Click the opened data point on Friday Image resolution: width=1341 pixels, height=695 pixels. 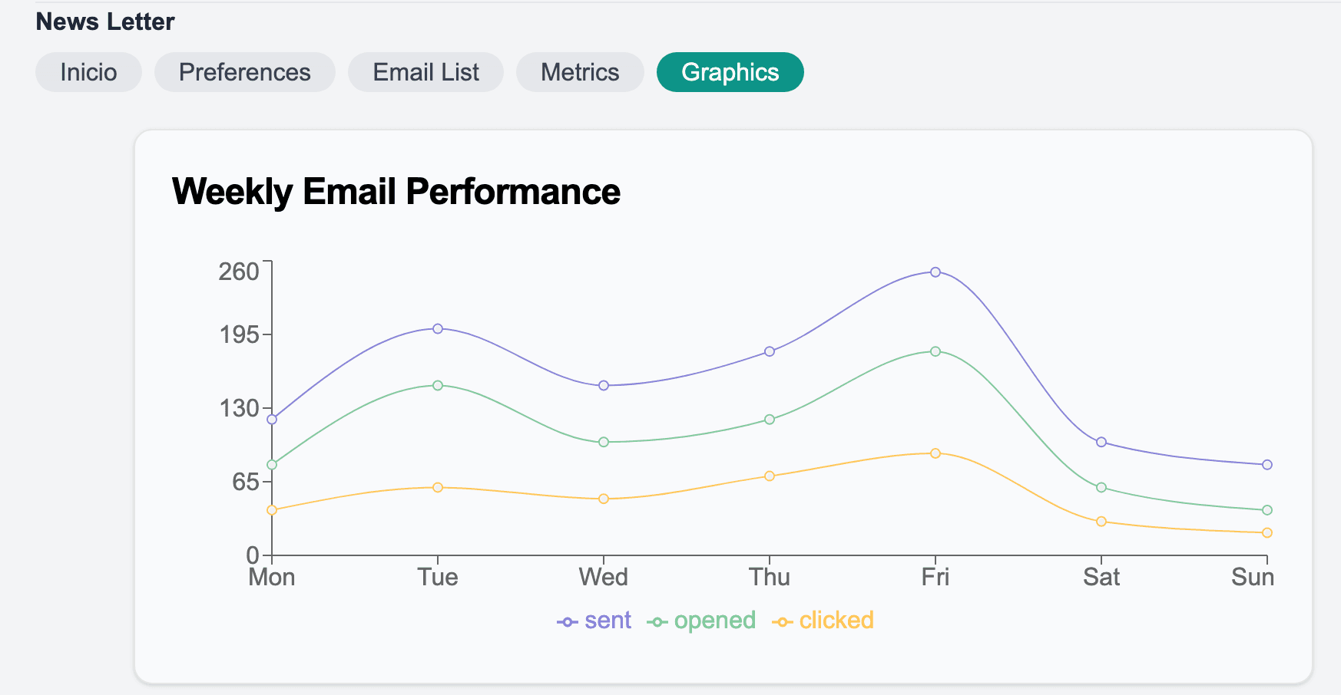(x=935, y=351)
